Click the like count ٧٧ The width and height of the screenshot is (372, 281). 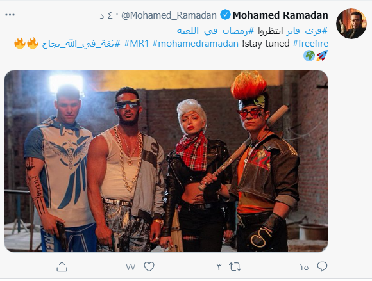(131, 268)
